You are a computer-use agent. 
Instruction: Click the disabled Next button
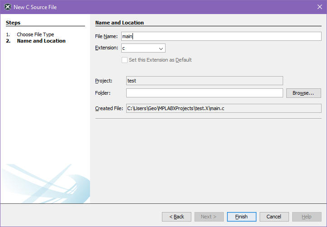209,217
